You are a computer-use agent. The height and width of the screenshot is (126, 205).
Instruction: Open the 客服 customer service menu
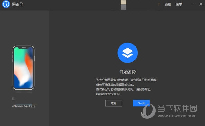click(168, 4)
